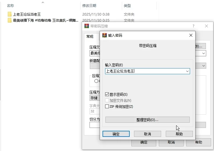
Task: Expand the password history dropdown arrow
Action: pyautogui.click(x=187, y=71)
